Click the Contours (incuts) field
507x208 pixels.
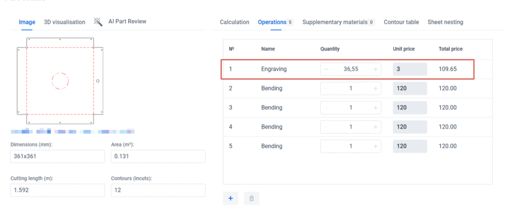tap(158, 190)
